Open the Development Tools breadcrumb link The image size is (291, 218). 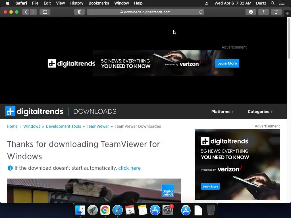pyautogui.click(x=63, y=126)
